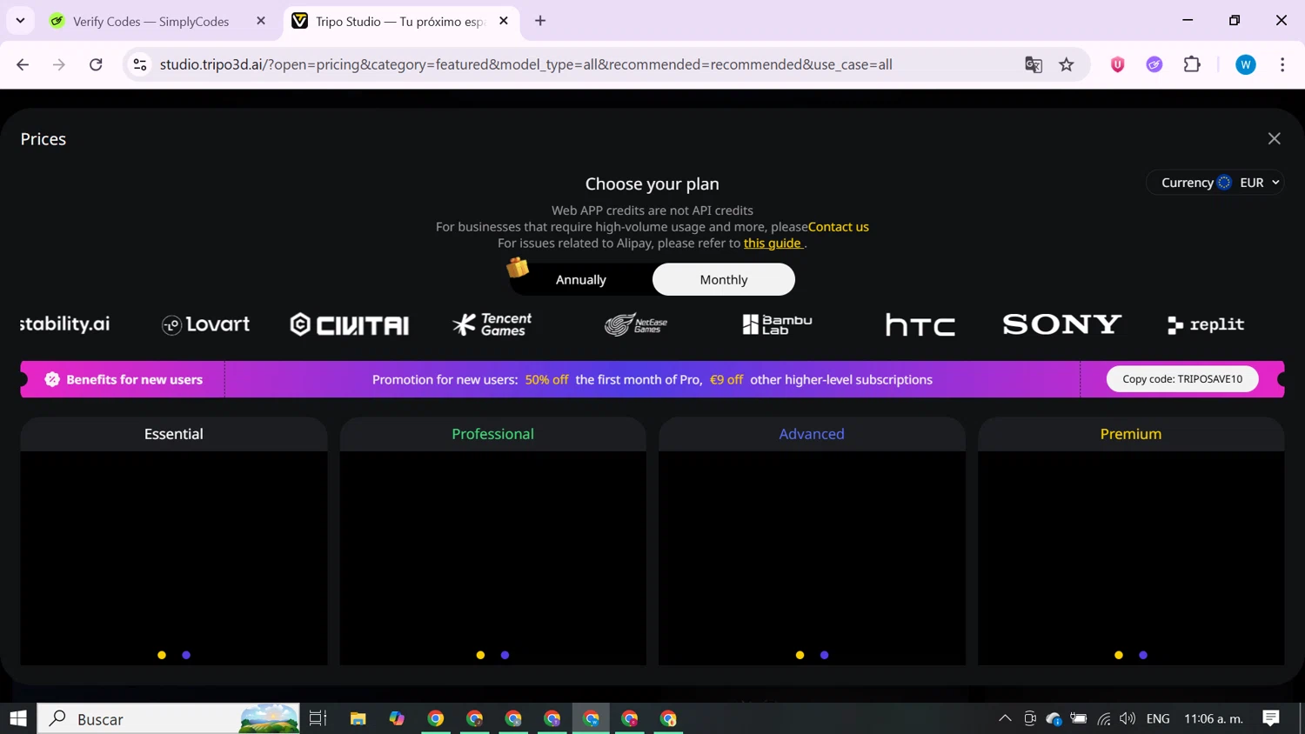Screen dimensions: 1305x734
Task: Select the Professional plan header
Action: click(x=492, y=434)
